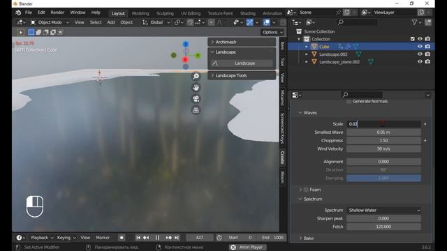The height and width of the screenshot is (251, 447).
Task: Expand the Landscape Tools panel
Action: [x=242, y=75]
